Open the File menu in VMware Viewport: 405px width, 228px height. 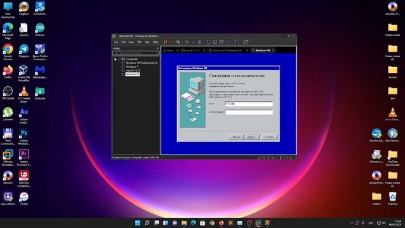click(116, 42)
